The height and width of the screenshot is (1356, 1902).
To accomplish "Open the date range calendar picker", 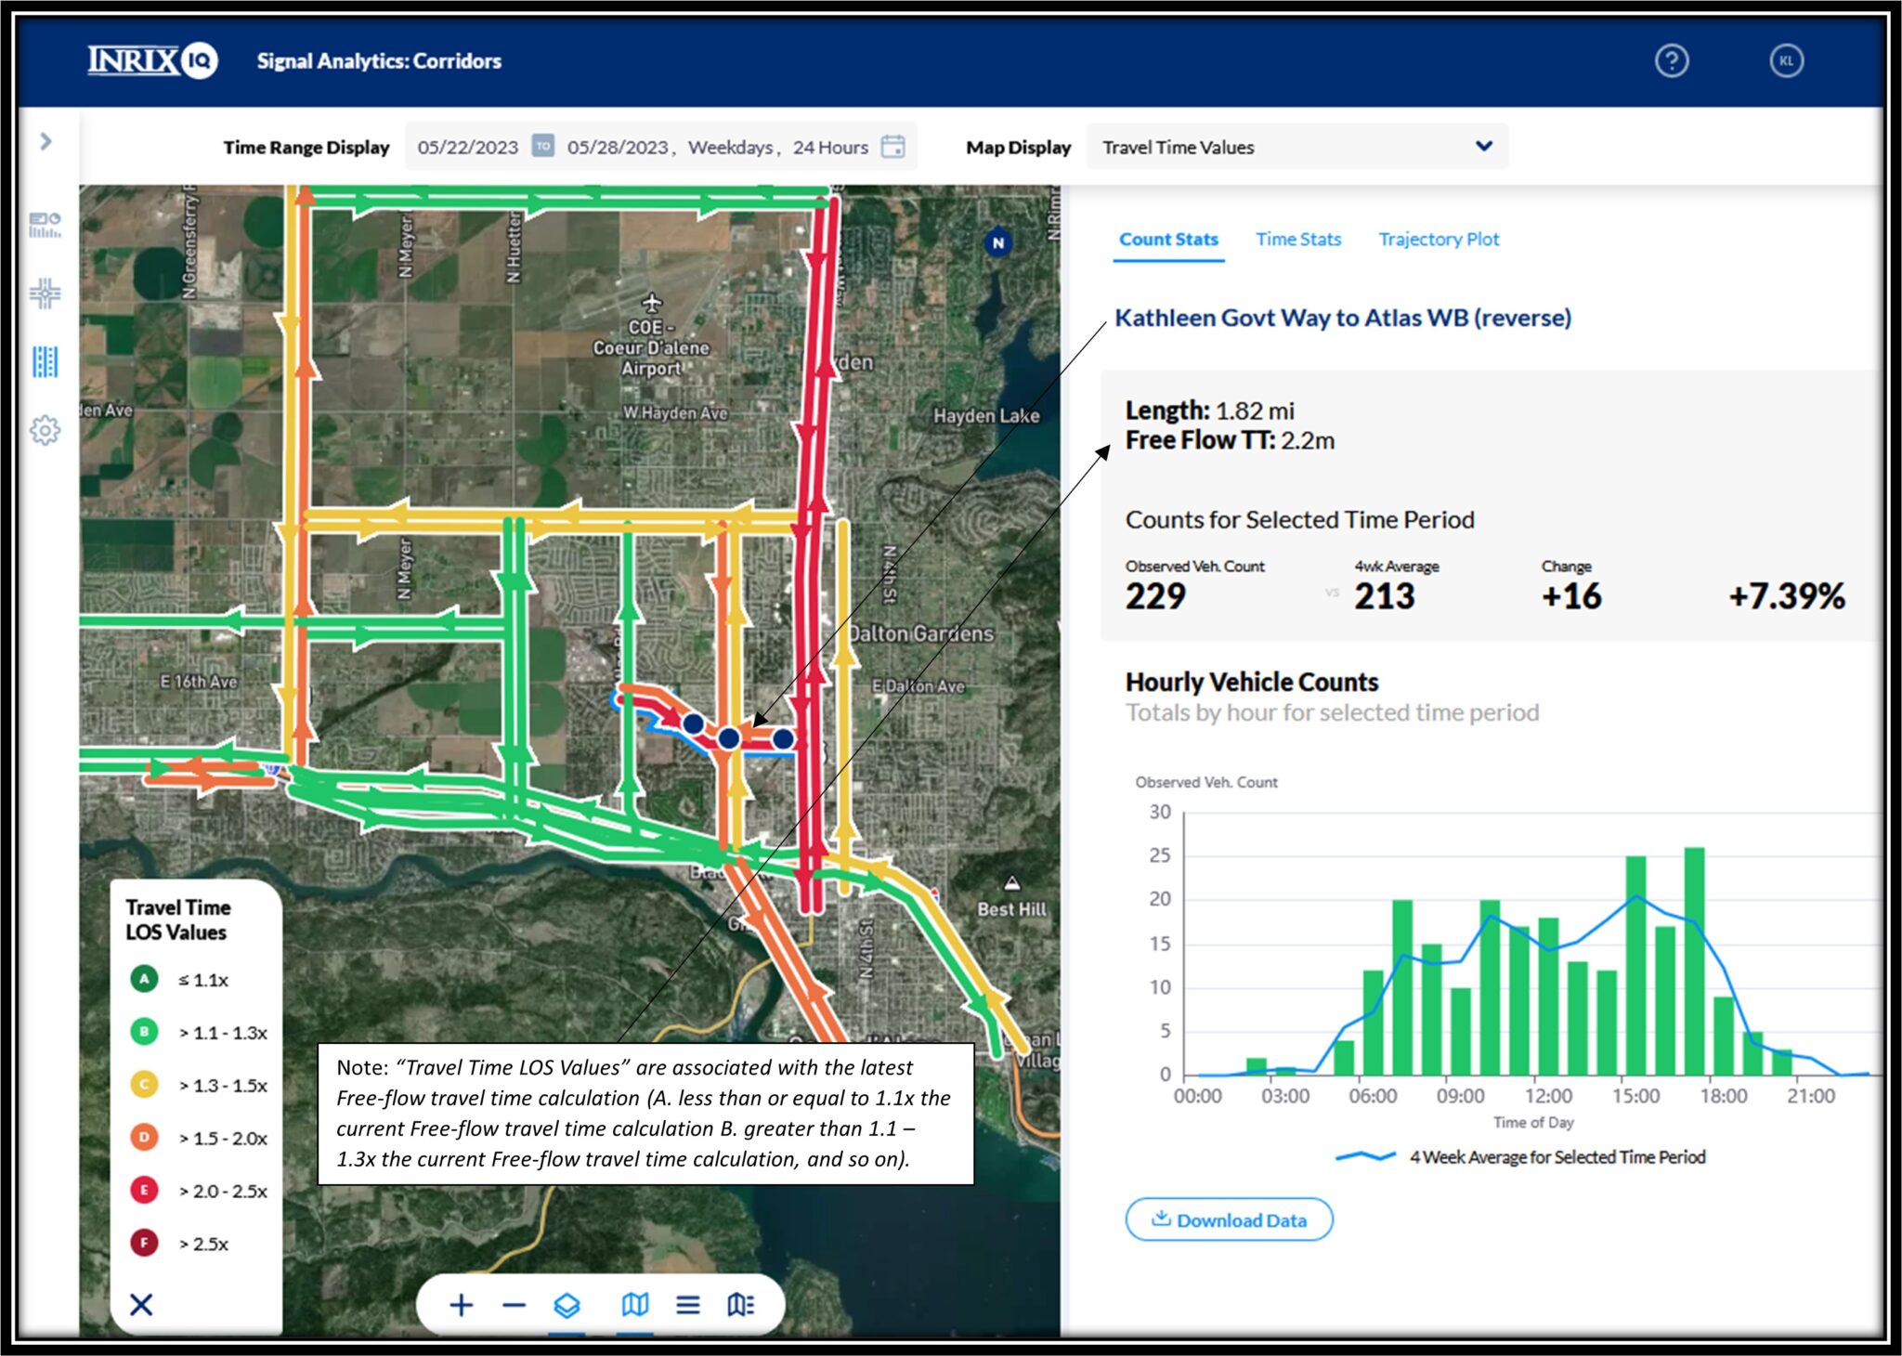I will click(x=894, y=147).
